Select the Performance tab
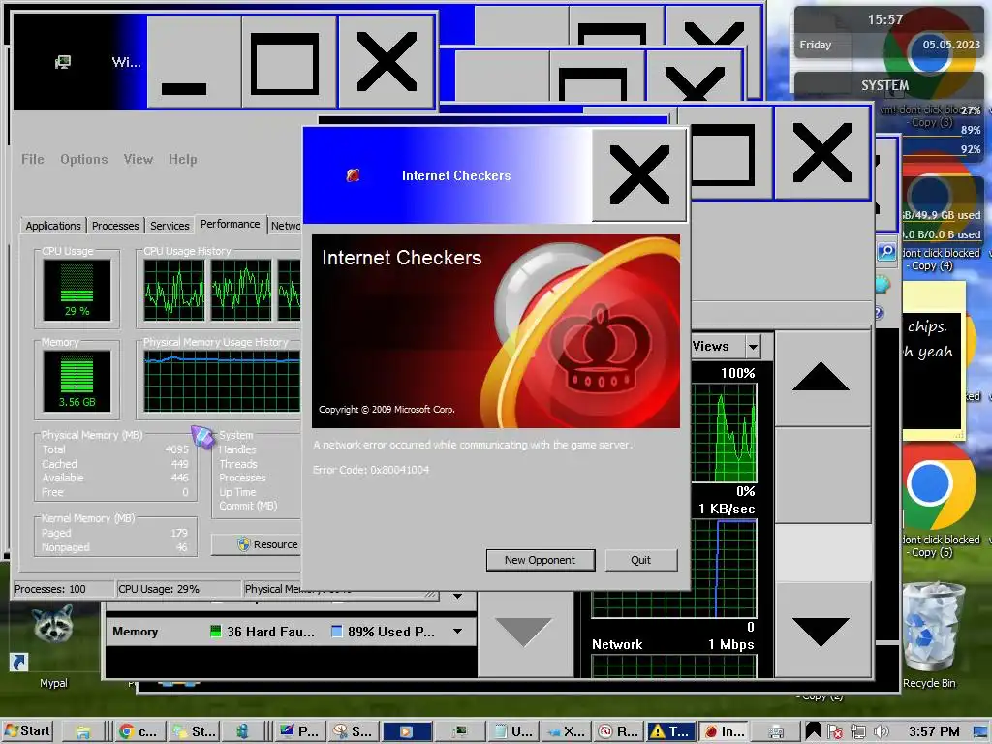Image resolution: width=992 pixels, height=744 pixels. [231, 224]
